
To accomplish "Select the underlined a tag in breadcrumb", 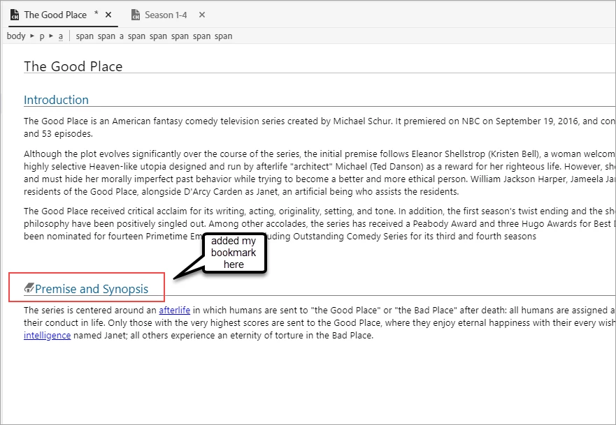I will [61, 36].
